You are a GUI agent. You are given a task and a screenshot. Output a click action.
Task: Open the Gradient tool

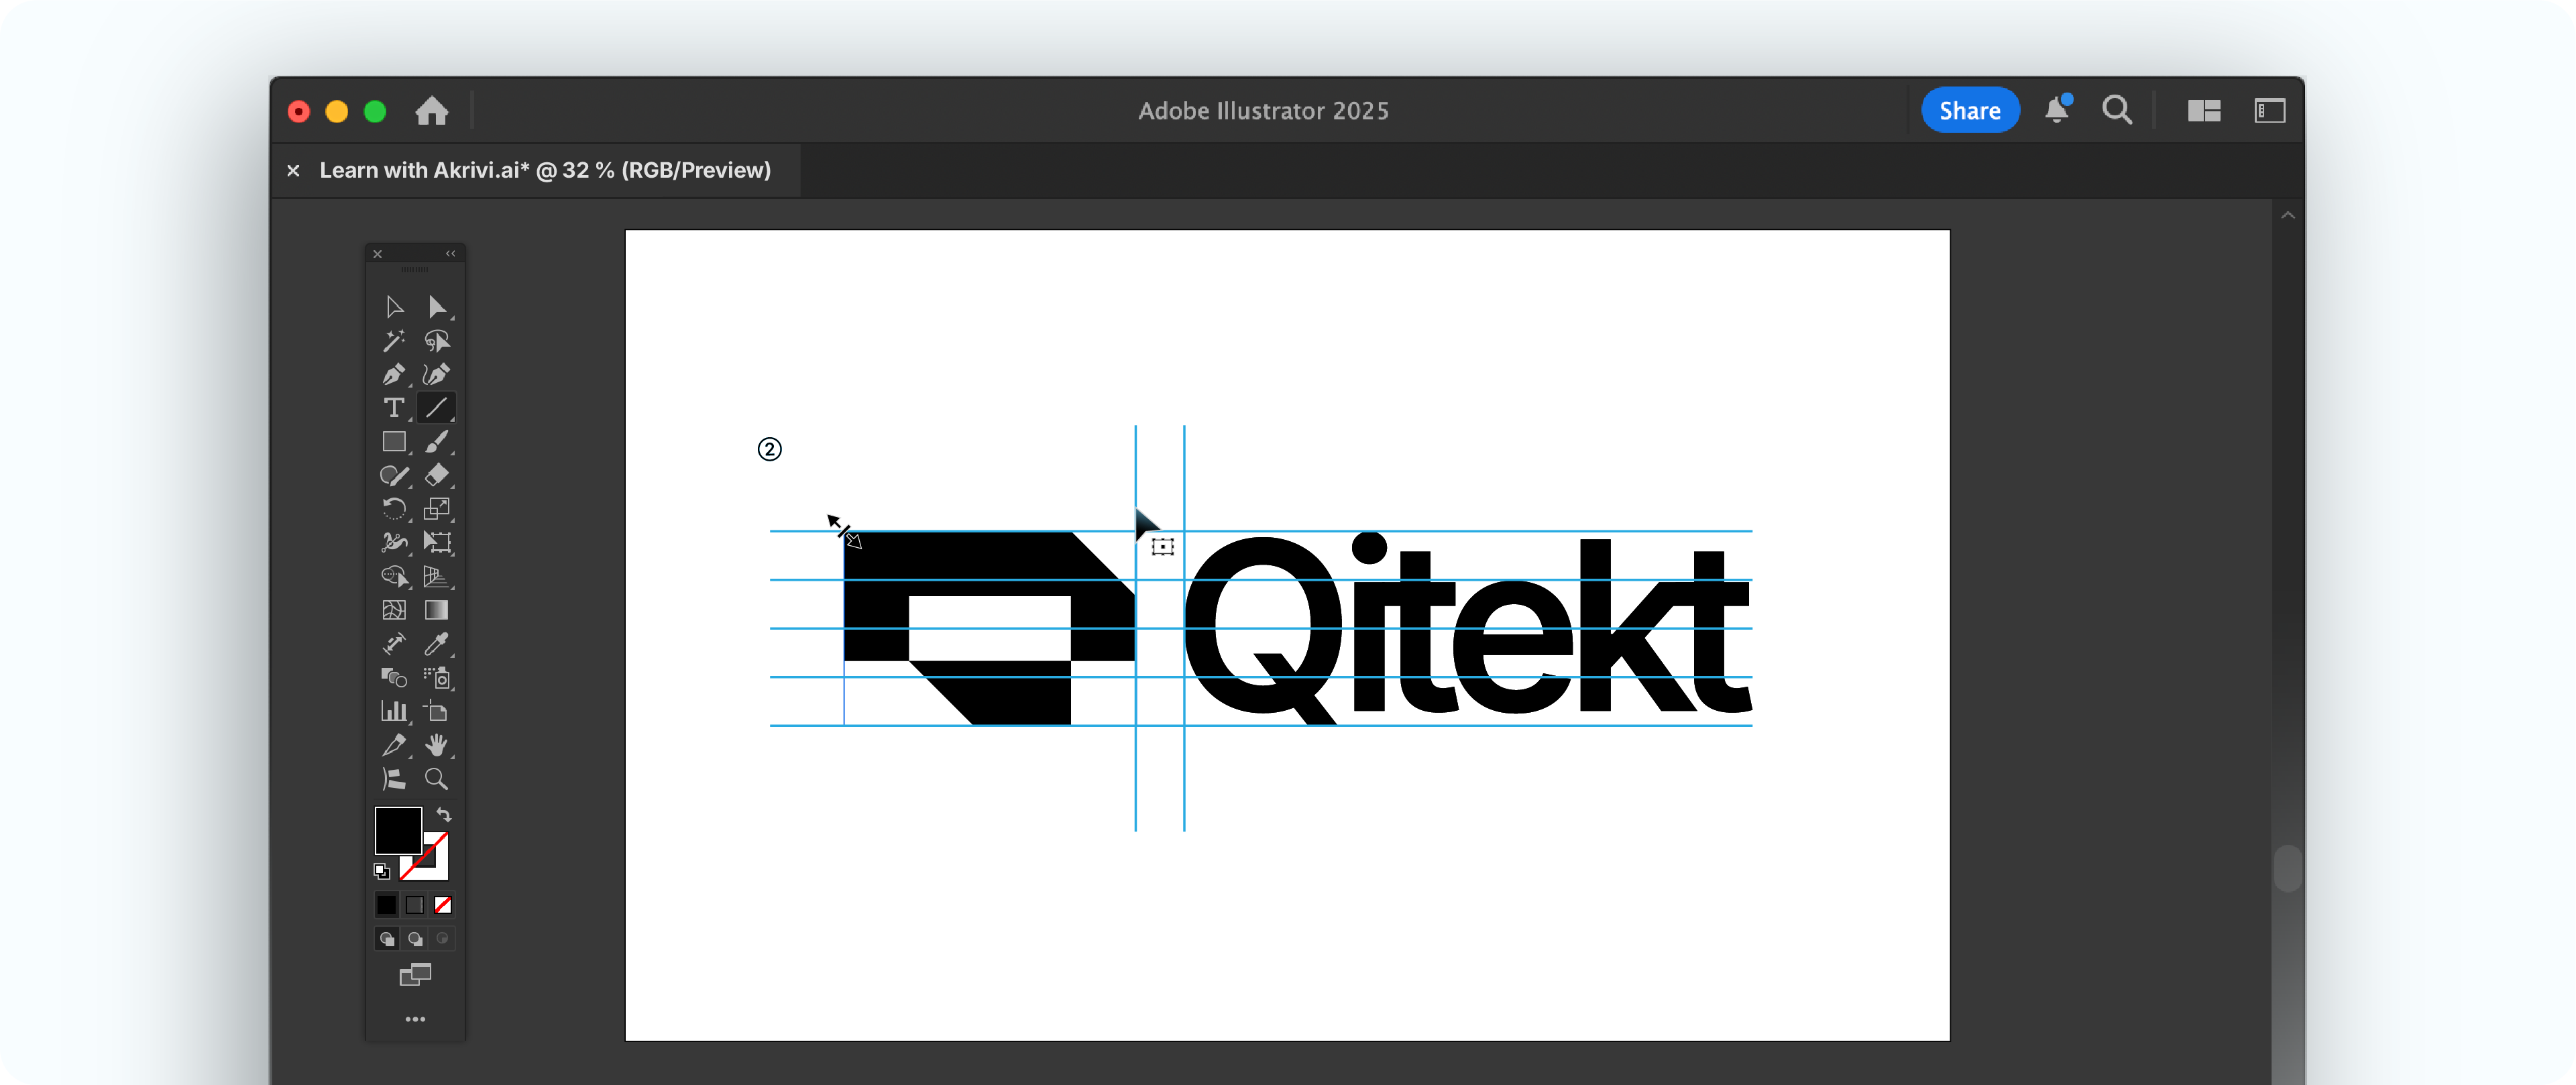[x=437, y=610]
